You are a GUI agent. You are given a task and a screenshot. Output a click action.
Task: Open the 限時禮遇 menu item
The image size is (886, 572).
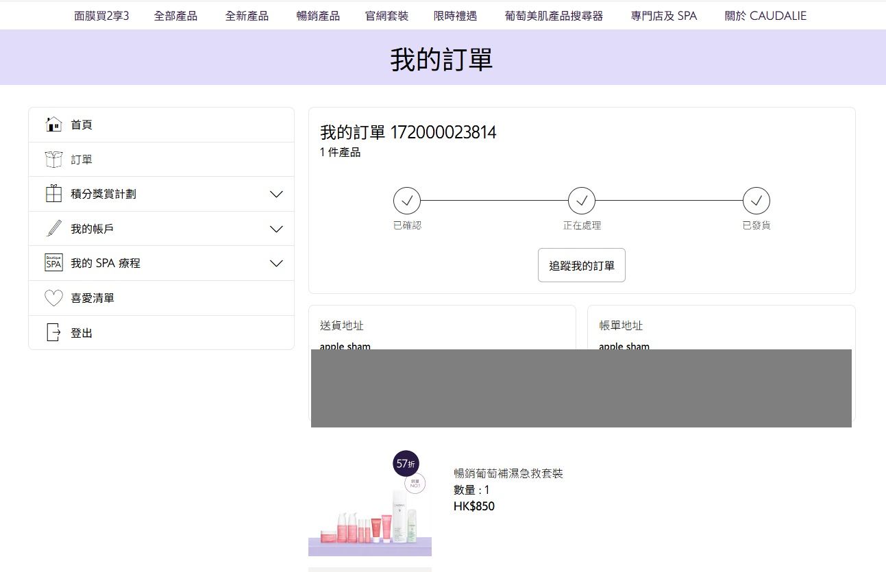pyautogui.click(x=456, y=16)
